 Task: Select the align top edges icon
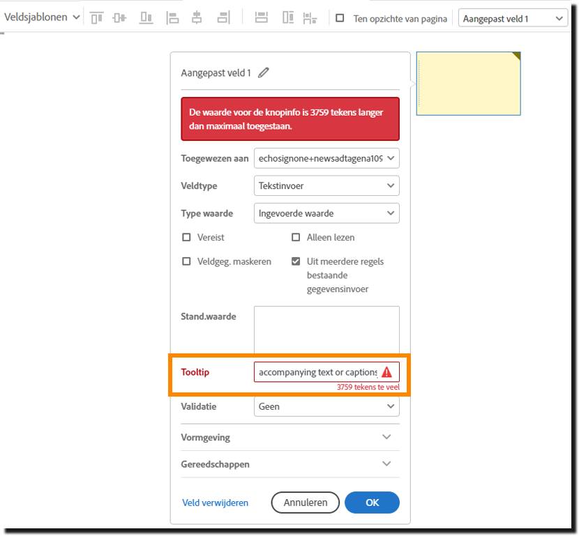pyautogui.click(x=96, y=17)
